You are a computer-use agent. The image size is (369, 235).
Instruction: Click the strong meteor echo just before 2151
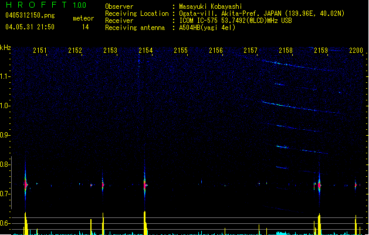pos(26,185)
